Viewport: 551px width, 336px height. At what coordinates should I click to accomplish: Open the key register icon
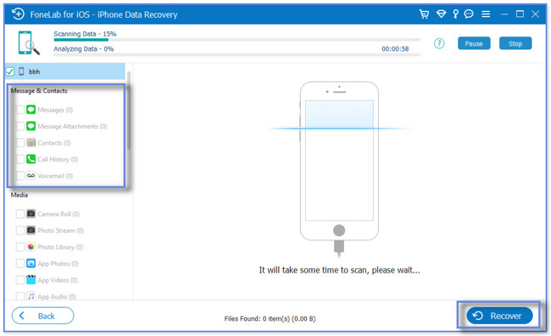click(x=455, y=14)
